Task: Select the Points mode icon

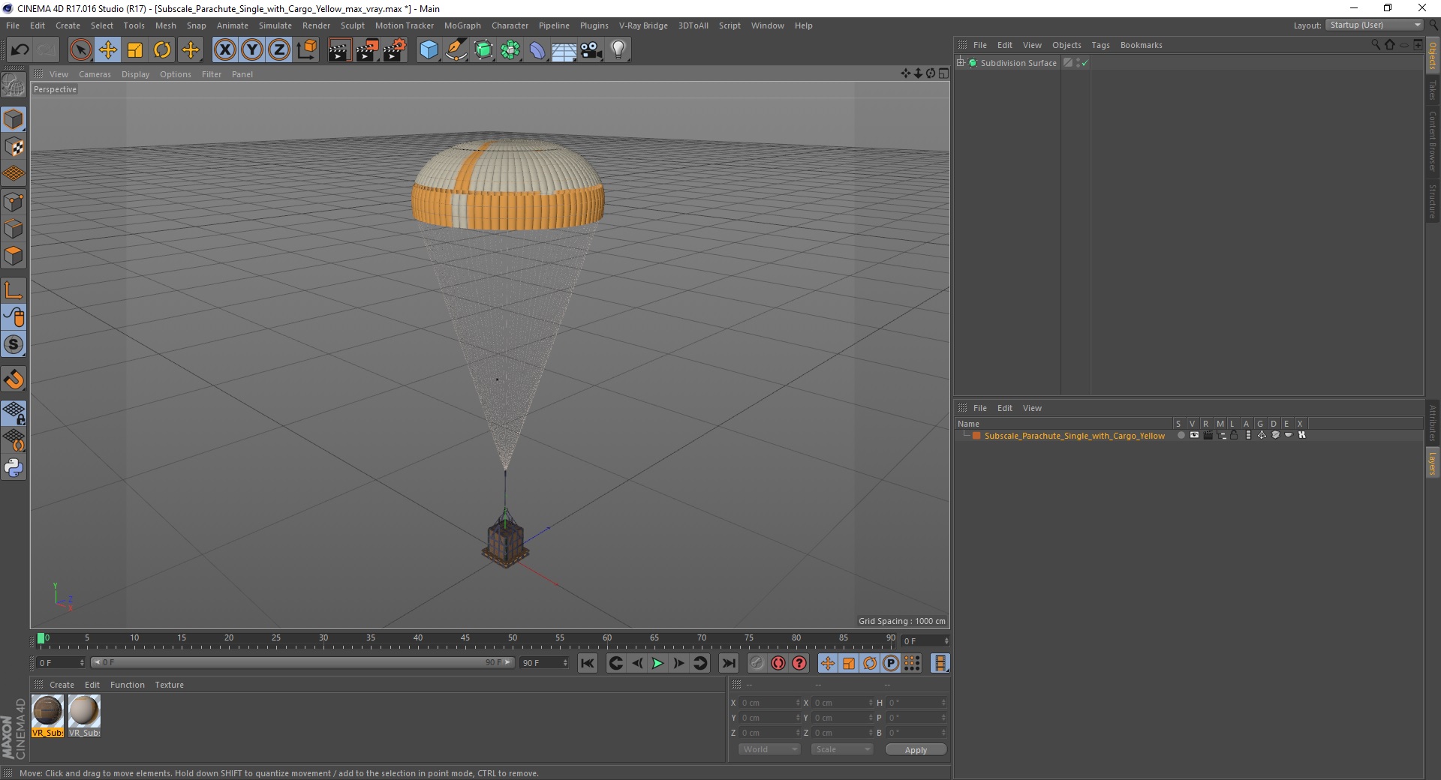Action: tap(14, 202)
